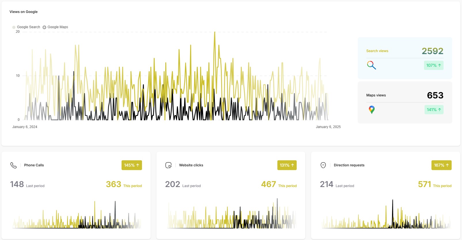
Task: Click the Google Maps pin icon
Action: (372, 110)
